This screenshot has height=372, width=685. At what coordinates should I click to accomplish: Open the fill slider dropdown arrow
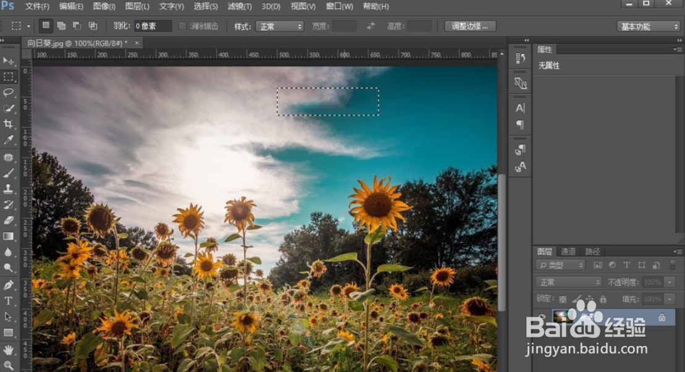point(670,300)
